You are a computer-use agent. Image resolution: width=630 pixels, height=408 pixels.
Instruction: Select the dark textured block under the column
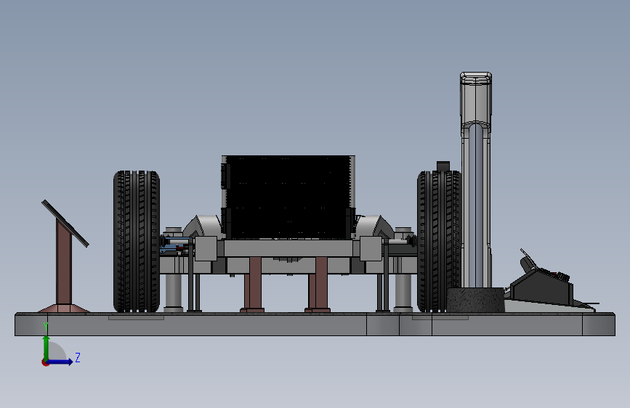475,300
